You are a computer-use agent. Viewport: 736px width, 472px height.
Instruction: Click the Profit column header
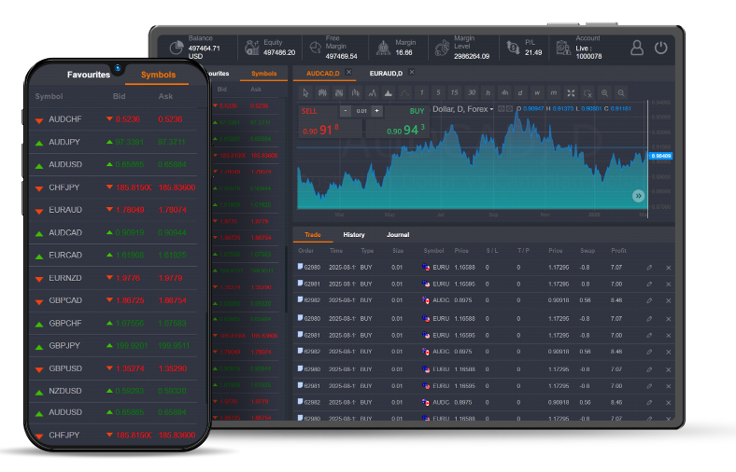coord(618,251)
